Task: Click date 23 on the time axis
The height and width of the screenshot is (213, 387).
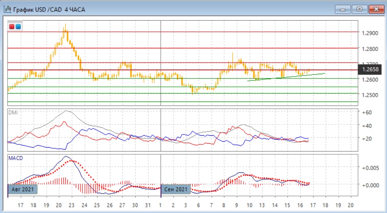Action: pyautogui.click(x=72, y=205)
